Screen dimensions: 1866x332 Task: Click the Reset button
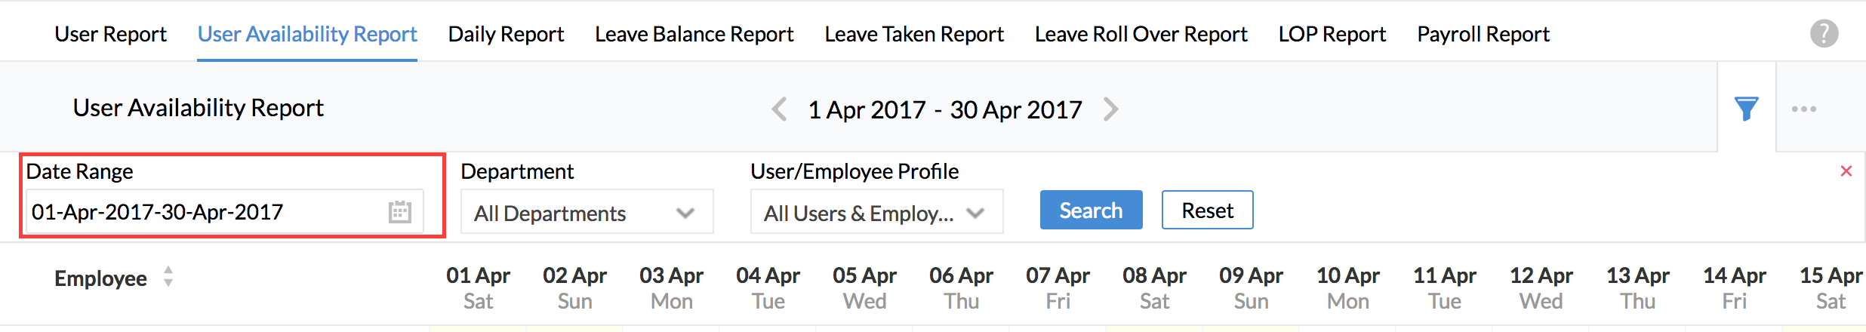1207,210
